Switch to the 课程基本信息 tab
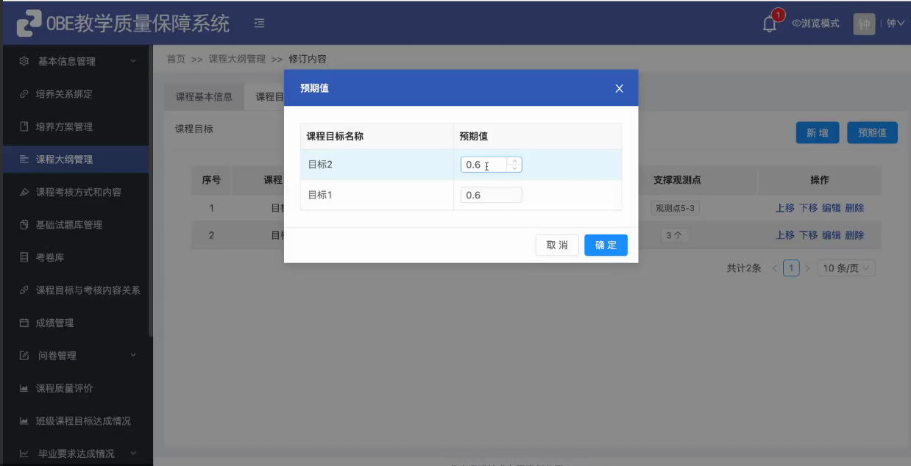The width and height of the screenshot is (911, 466). click(204, 97)
